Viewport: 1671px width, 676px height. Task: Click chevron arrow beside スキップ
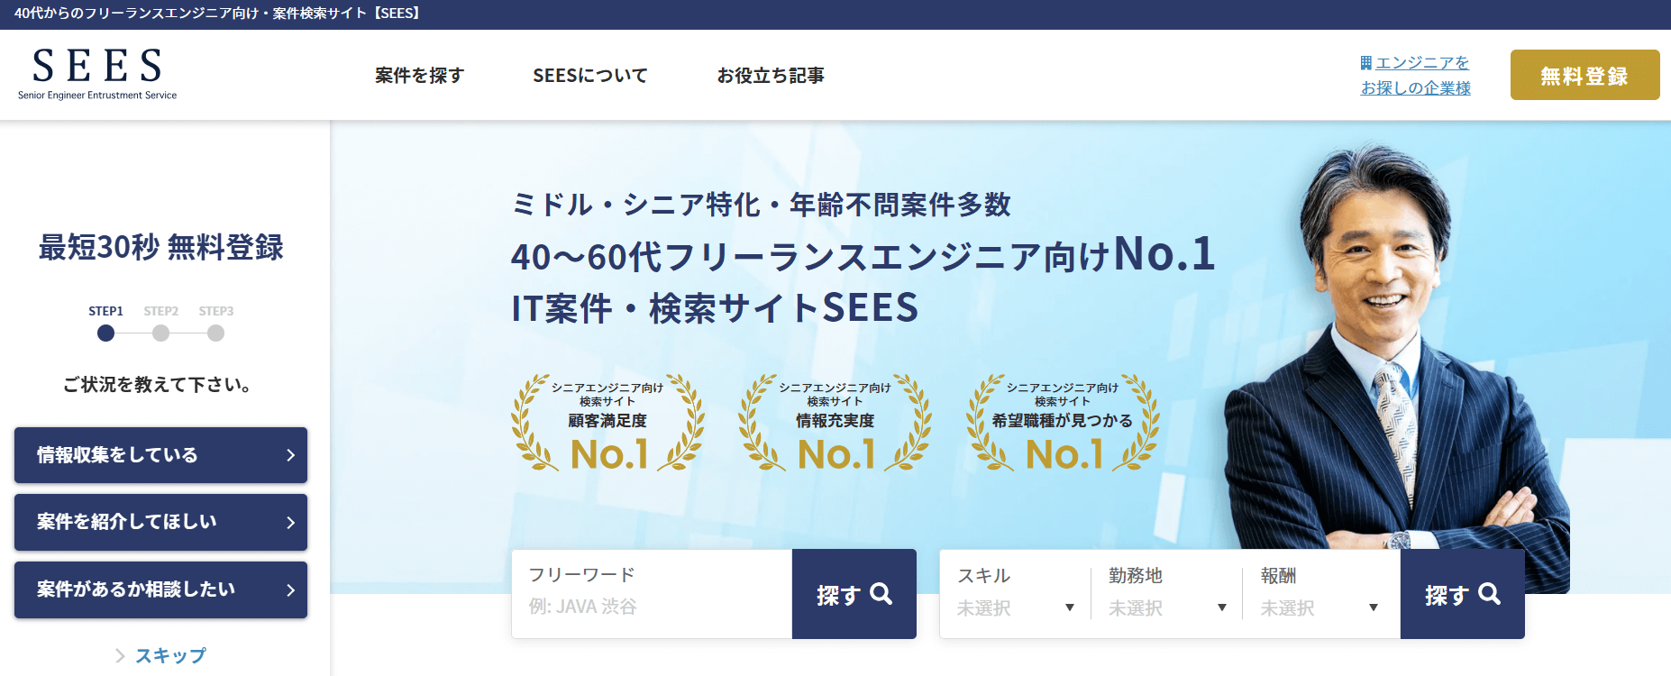coord(120,655)
